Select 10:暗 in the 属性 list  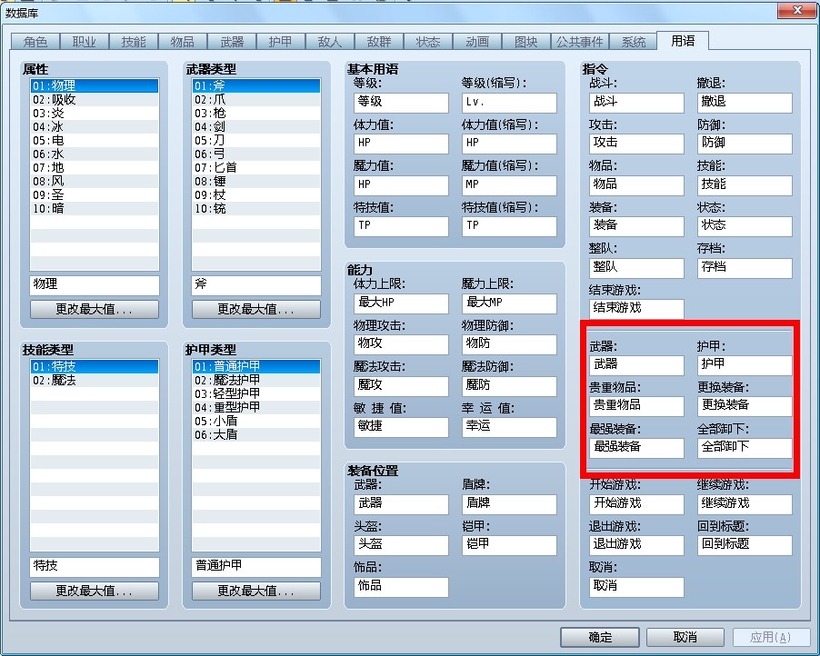tap(95, 208)
